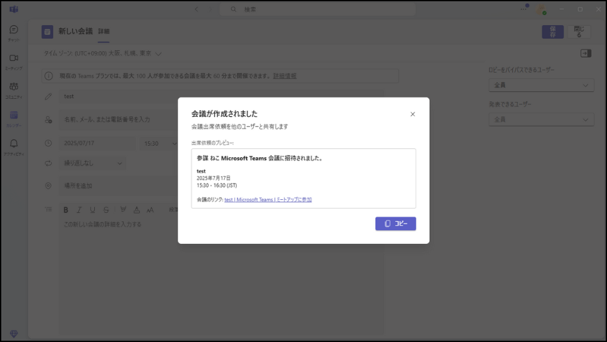
Task: Open the lobby bypass 全員 dropdown
Action: click(541, 85)
